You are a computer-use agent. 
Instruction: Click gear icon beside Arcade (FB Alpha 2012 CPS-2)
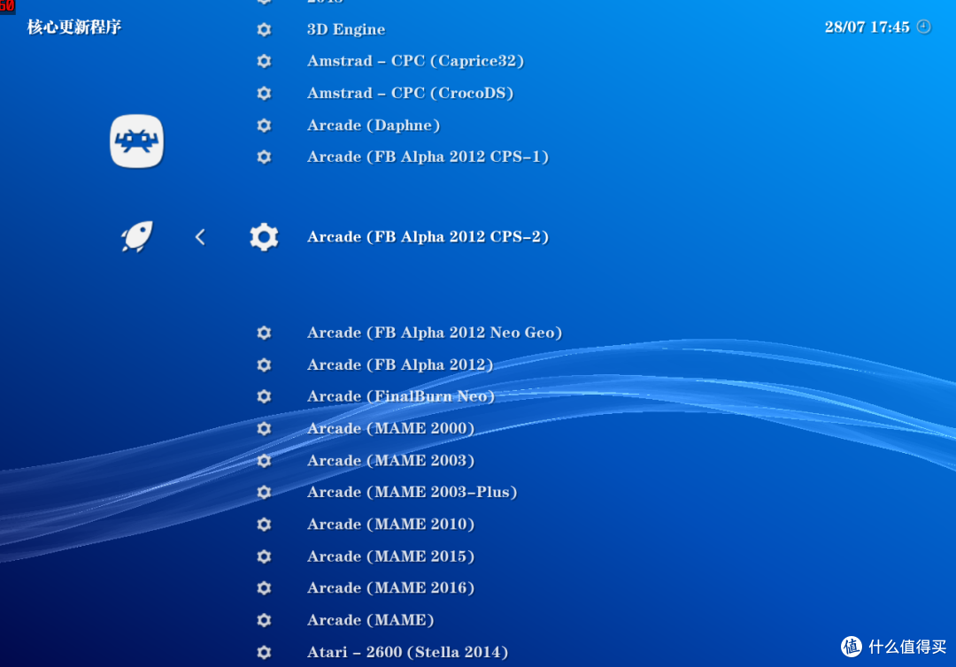pos(264,237)
